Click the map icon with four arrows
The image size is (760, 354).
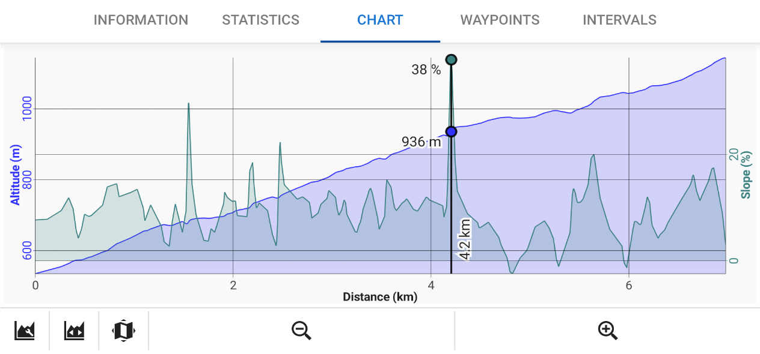coord(123,330)
